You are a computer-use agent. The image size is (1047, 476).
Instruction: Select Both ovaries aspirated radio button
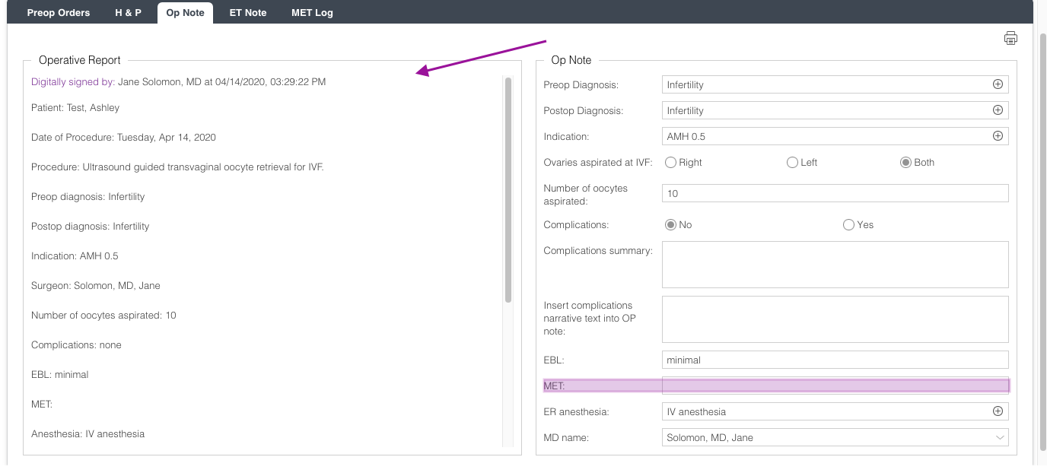pos(905,162)
